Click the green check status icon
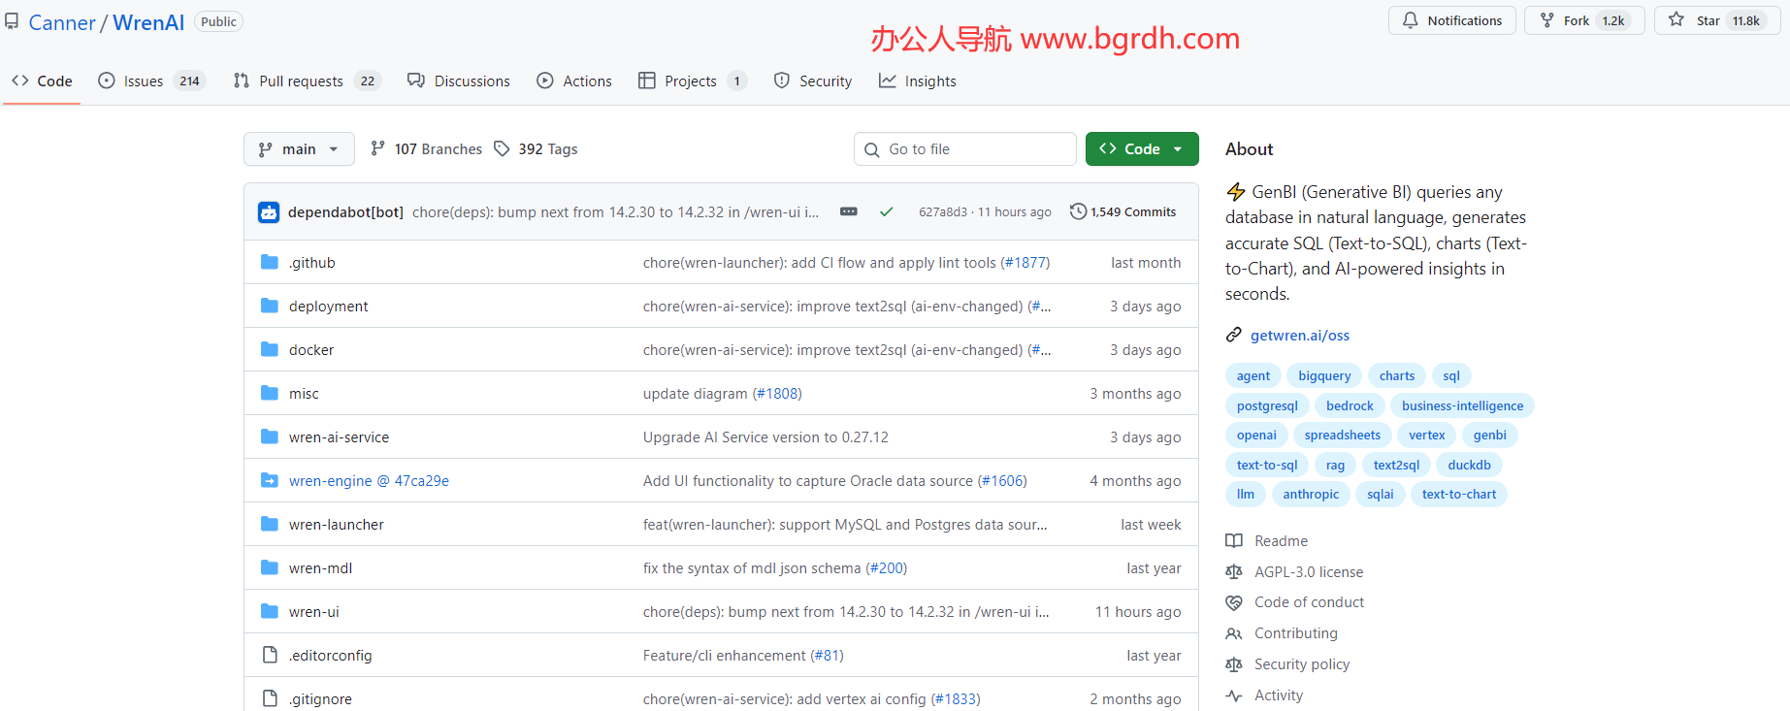1790x711 pixels. click(886, 211)
